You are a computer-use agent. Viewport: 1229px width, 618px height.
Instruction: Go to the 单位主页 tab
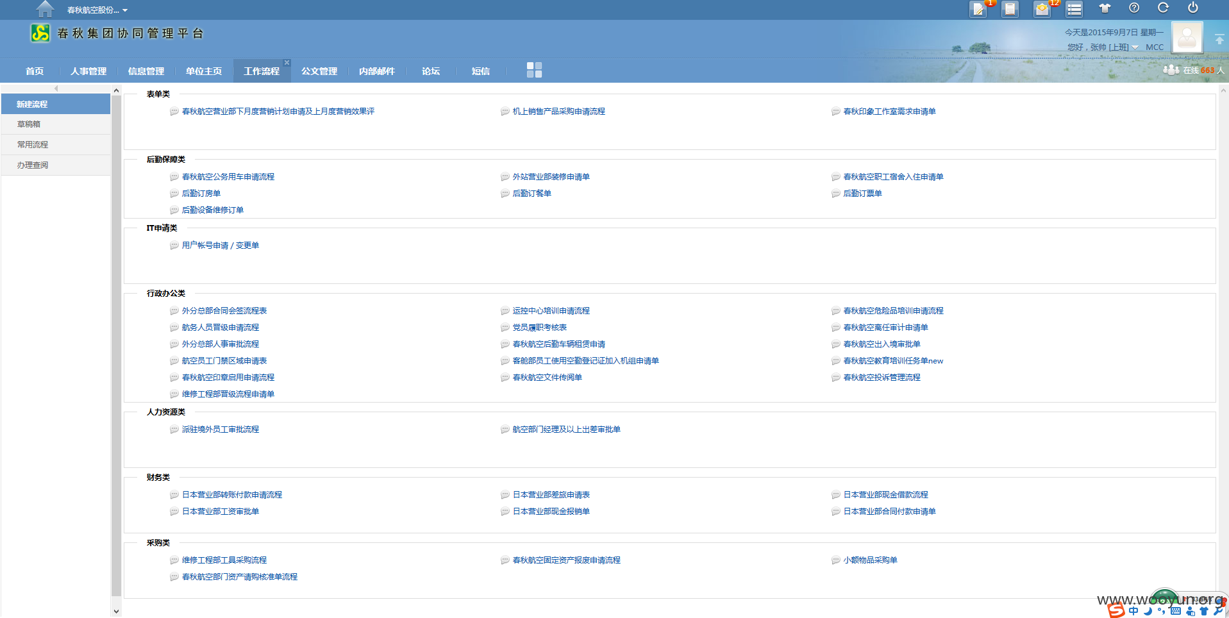[x=204, y=71]
